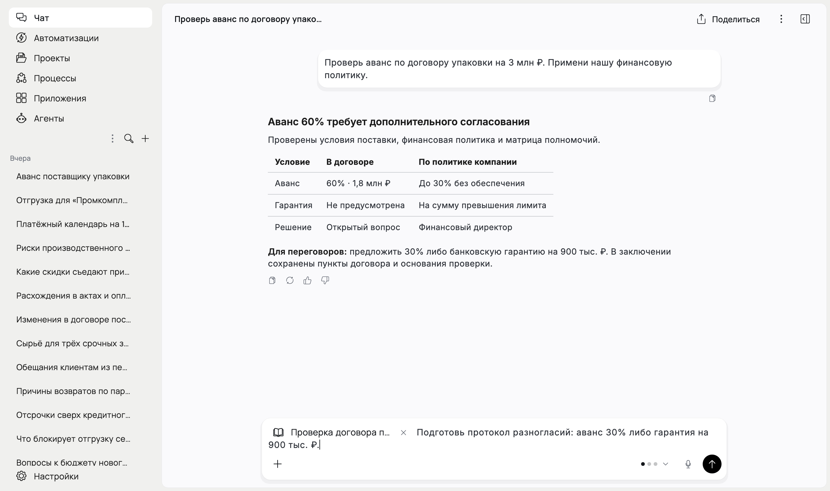Copy the user message text

(712, 99)
